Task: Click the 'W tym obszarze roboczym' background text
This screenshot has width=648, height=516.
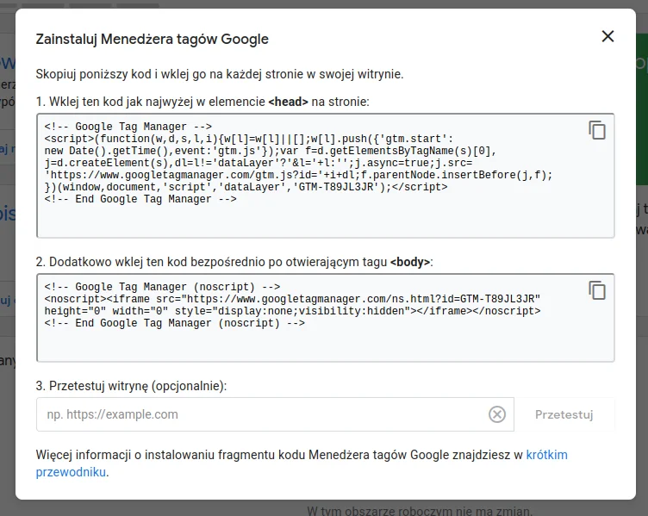Action: [x=419, y=511]
